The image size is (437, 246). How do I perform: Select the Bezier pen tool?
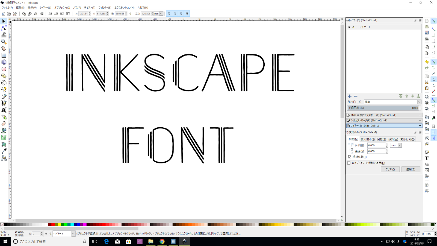(4, 96)
